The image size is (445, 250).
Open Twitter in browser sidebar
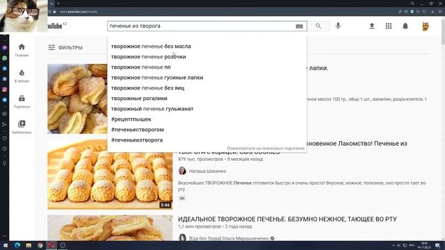(5, 100)
